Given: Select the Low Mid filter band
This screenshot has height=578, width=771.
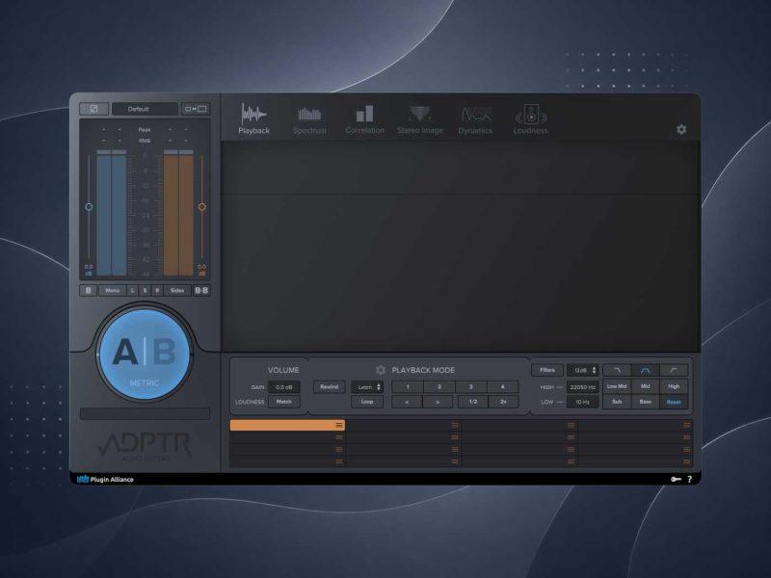Looking at the screenshot, I should coord(617,386).
